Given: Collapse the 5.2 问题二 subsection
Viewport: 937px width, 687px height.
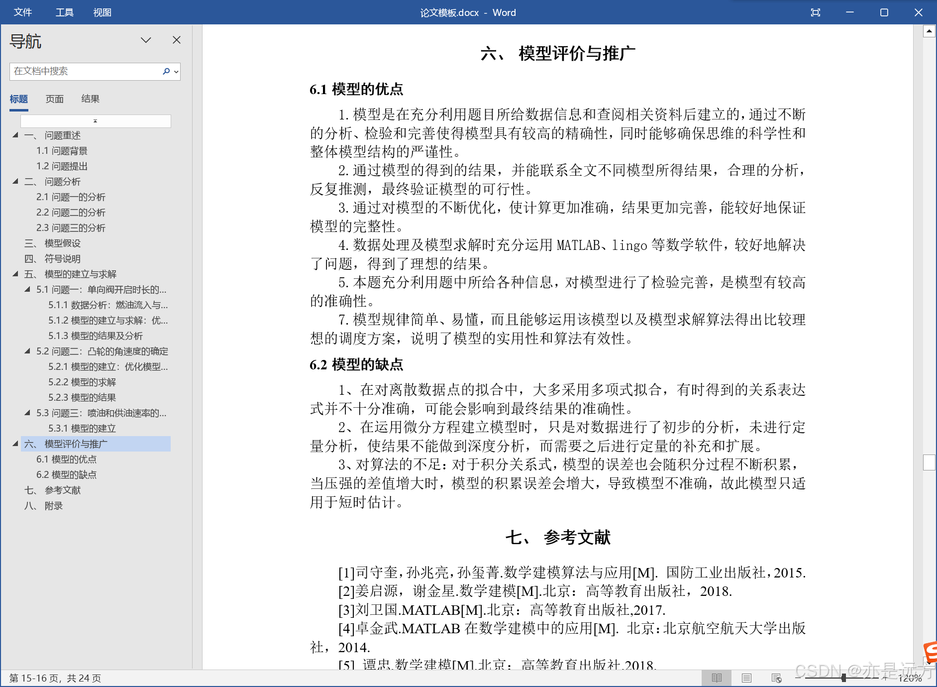Looking at the screenshot, I should (27, 351).
